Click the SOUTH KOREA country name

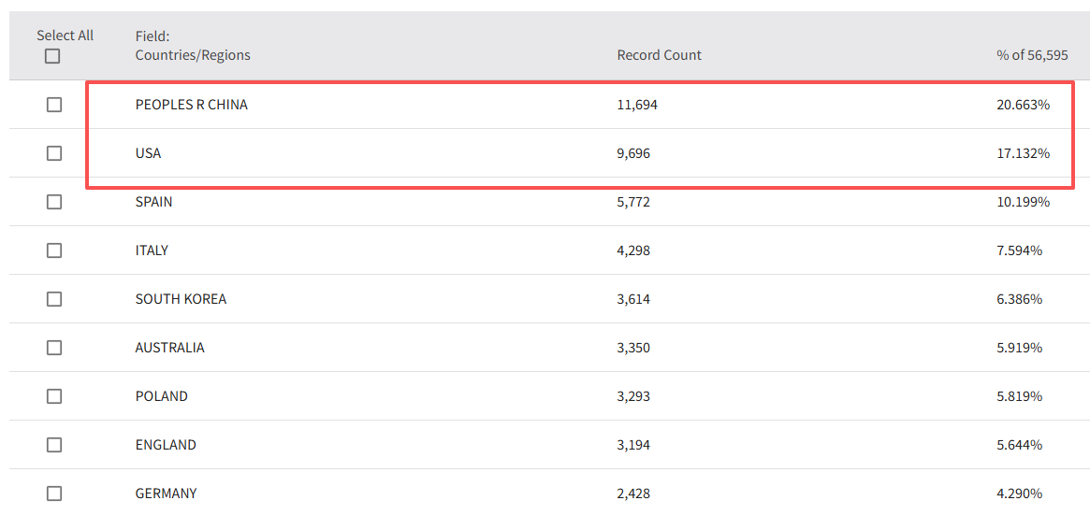click(x=181, y=299)
